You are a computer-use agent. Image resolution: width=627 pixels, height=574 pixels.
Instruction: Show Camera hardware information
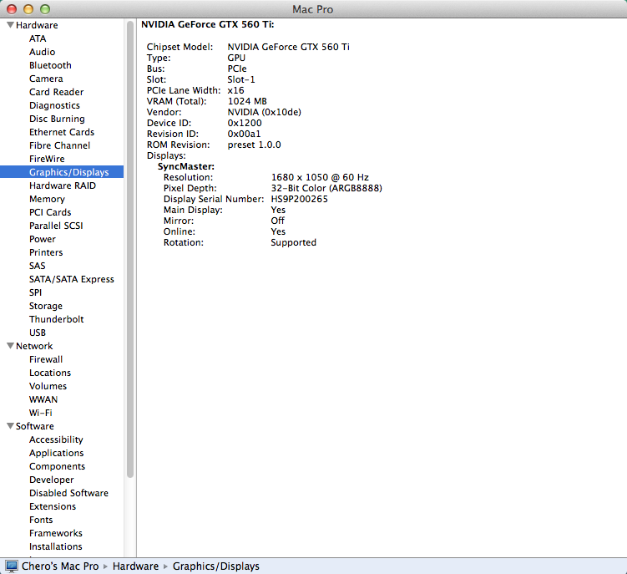[46, 79]
